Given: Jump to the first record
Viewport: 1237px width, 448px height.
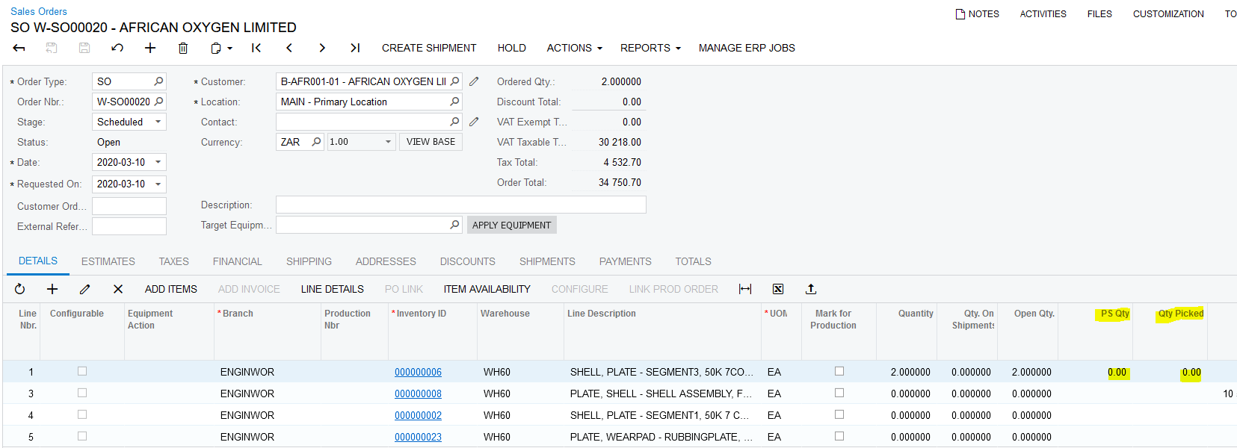Looking at the screenshot, I should click(x=256, y=48).
